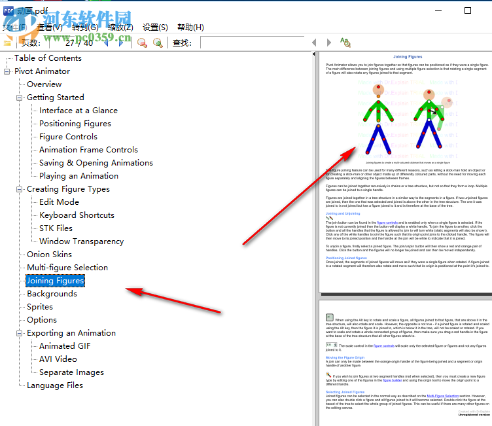Open Saving & Opening Animations bookmark
This screenshot has height=426, width=492.
click(x=96, y=163)
